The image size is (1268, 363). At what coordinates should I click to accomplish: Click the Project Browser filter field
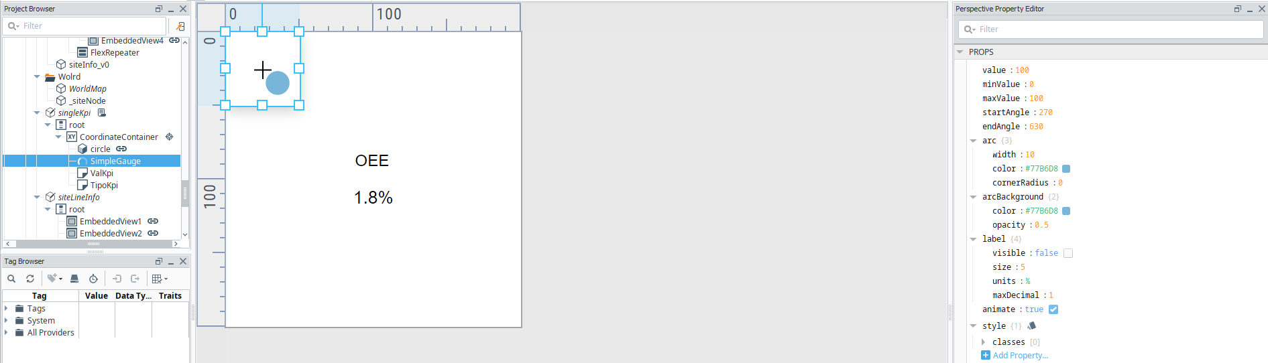pos(84,26)
